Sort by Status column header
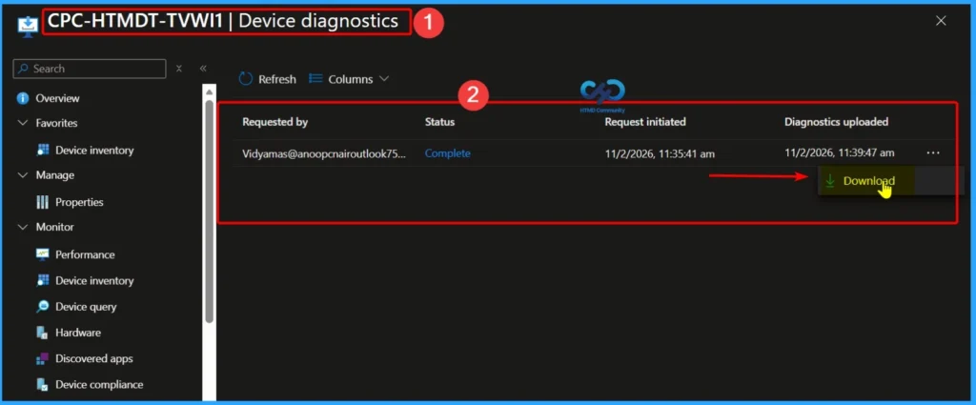This screenshot has width=976, height=405. [x=440, y=122]
